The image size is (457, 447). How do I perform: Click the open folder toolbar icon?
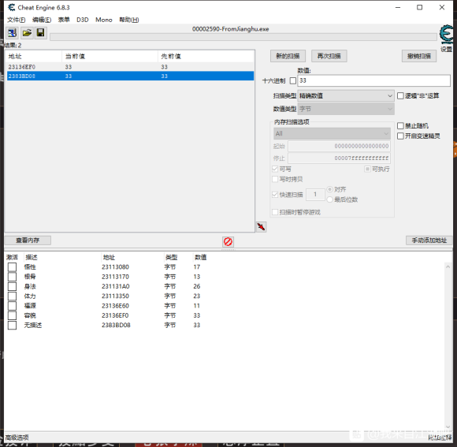27,32
